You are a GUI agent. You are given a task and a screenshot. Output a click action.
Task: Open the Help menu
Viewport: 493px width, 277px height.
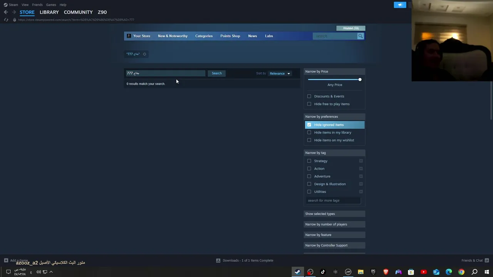pyautogui.click(x=63, y=5)
